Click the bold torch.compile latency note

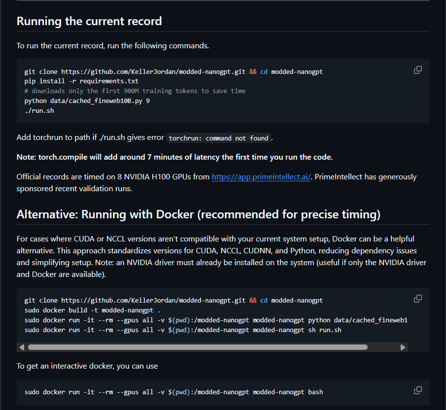click(x=174, y=157)
